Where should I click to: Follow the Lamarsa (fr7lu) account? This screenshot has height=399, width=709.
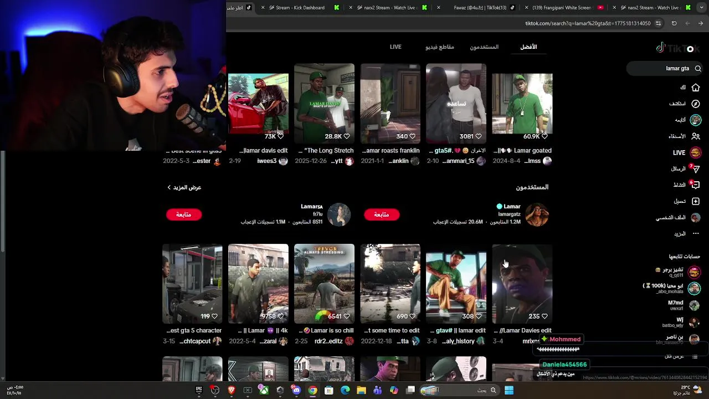coord(183,214)
